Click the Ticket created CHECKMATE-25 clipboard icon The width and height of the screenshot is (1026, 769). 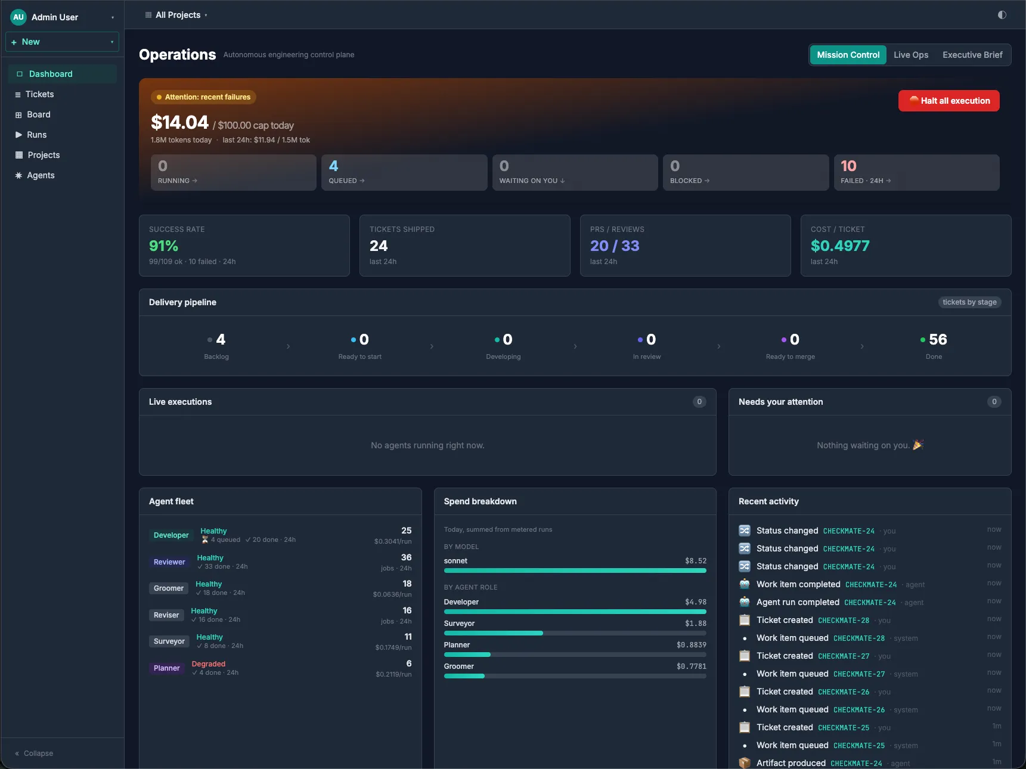(745, 727)
